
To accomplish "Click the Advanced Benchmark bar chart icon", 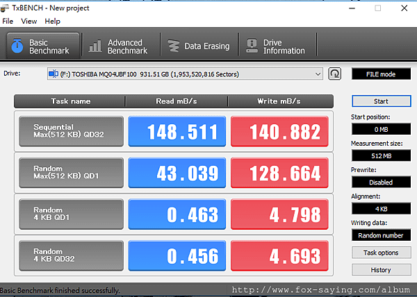I will [95, 46].
